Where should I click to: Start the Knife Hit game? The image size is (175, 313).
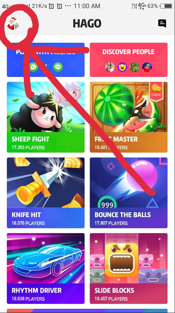click(46, 193)
